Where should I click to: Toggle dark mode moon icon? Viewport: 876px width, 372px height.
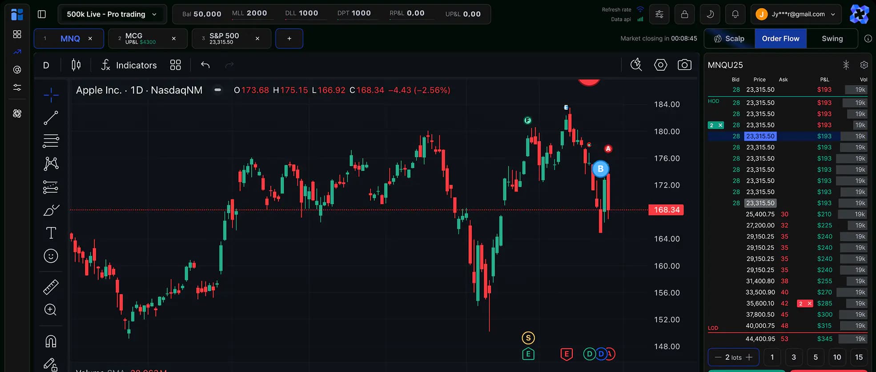coord(710,14)
